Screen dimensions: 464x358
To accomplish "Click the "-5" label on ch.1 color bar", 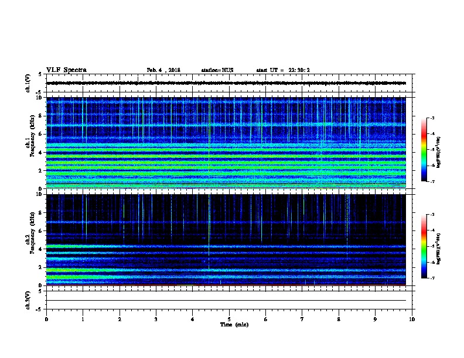I will click(x=432, y=150).
